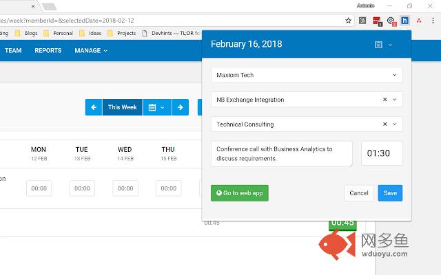Click the red dots extension icon
441x275 pixels.
[419, 21]
